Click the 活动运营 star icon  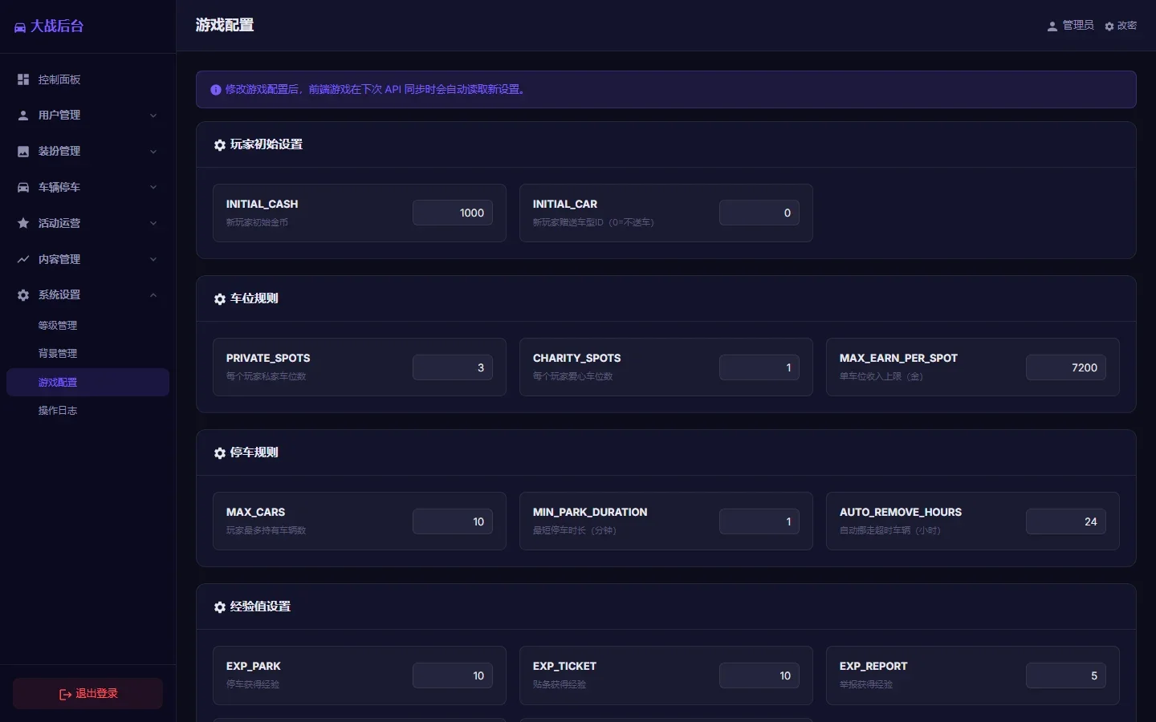[x=23, y=223]
